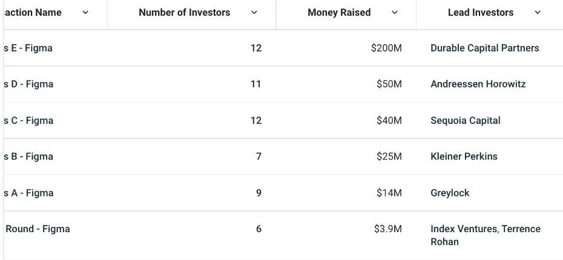The image size is (563, 260).
Task: Open the Index Ventures investor link
Action: pos(463,229)
